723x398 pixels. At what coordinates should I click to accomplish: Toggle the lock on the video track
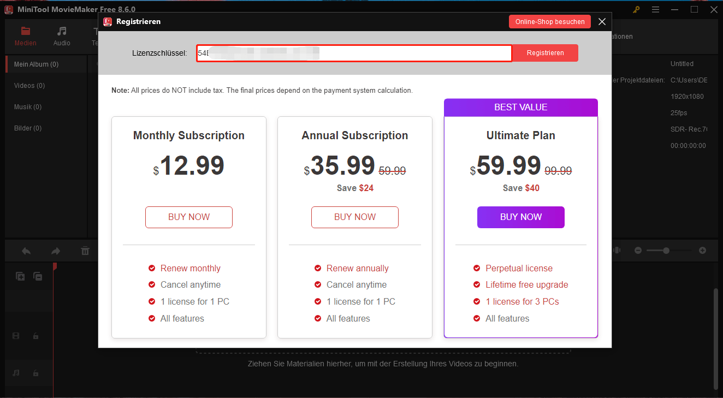(x=35, y=336)
